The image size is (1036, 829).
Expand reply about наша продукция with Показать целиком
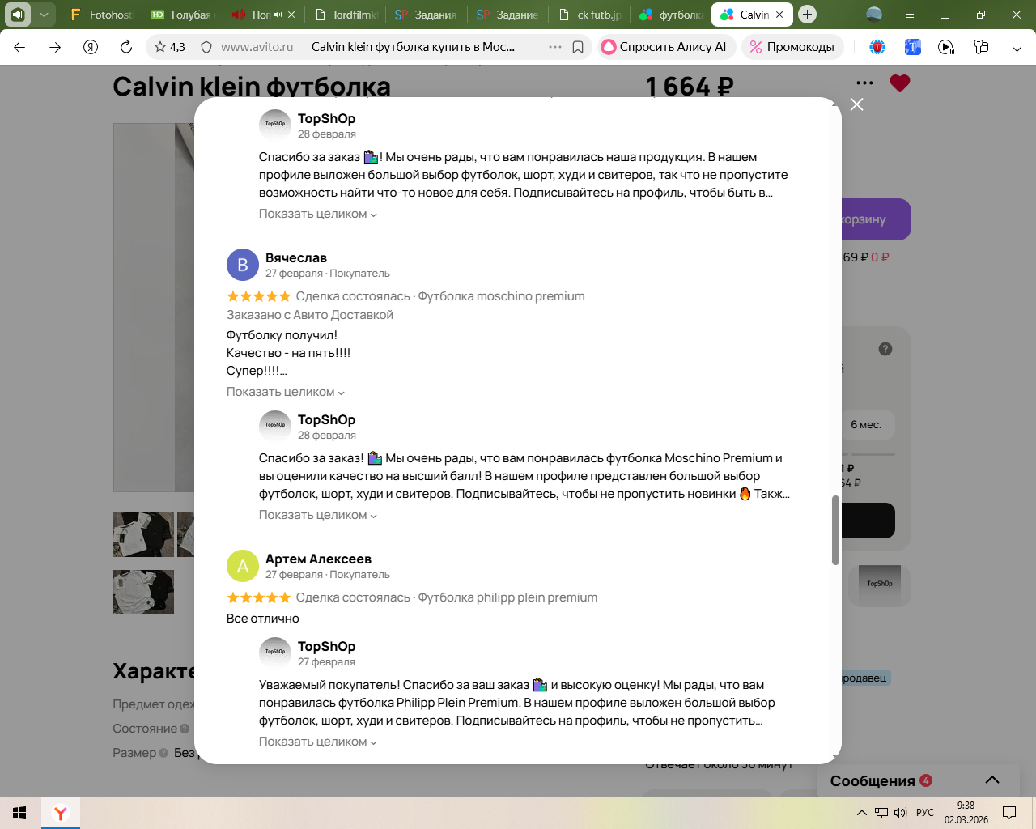click(x=318, y=214)
